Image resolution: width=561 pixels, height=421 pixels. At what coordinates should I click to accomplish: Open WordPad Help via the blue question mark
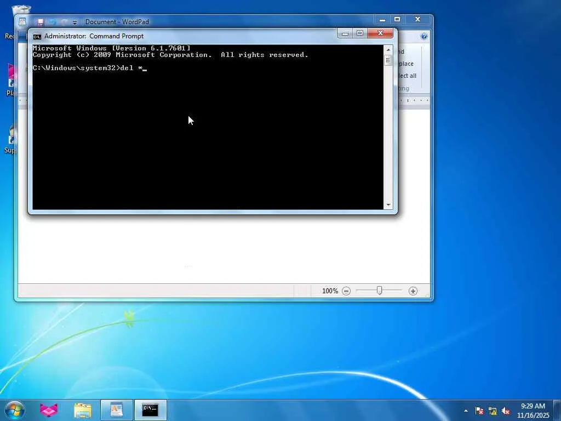click(x=424, y=36)
